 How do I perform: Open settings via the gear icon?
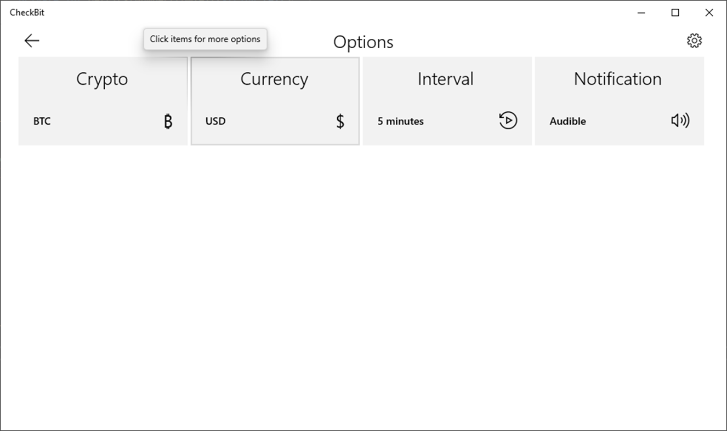click(694, 41)
